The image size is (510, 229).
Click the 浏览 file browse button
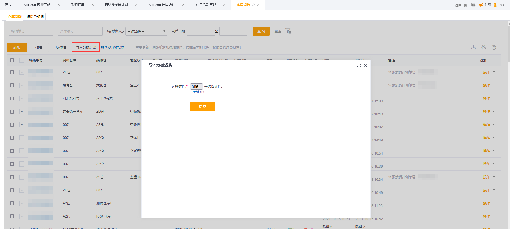(196, 87)
